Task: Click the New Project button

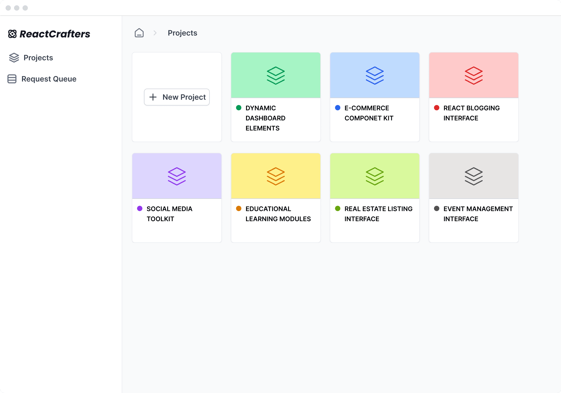Action: coord(177,97)
